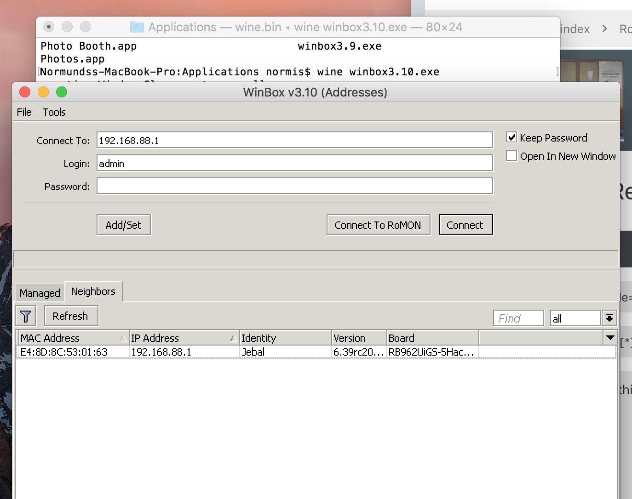Open the Tools menu
Viewport: 632px width, 499px height.
coord(54,112)
